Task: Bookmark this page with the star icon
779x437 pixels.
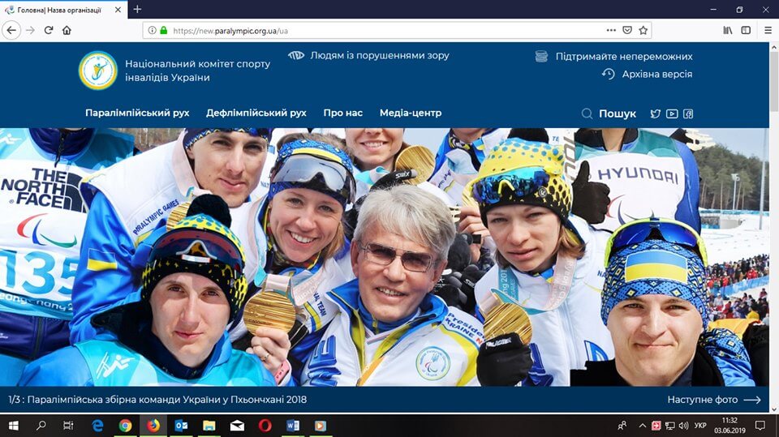Action: coord(643,30)
